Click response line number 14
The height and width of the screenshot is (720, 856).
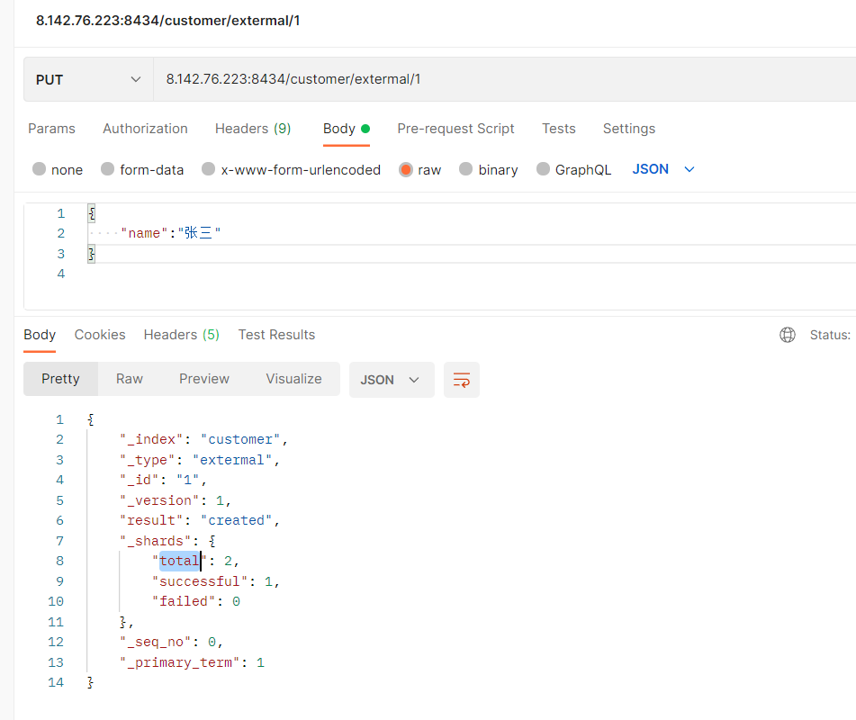[56, 682]
